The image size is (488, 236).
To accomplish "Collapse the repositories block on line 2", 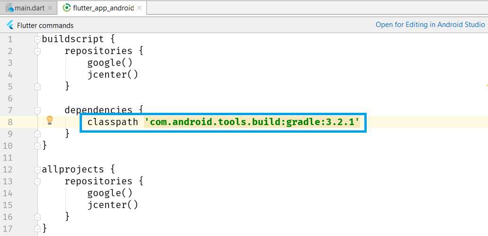I will (37, 51).
